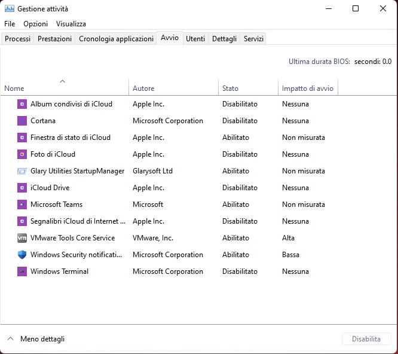Collapse view with Meno dettagli chevron
This screenshot has width=398, height=354.
10,339
